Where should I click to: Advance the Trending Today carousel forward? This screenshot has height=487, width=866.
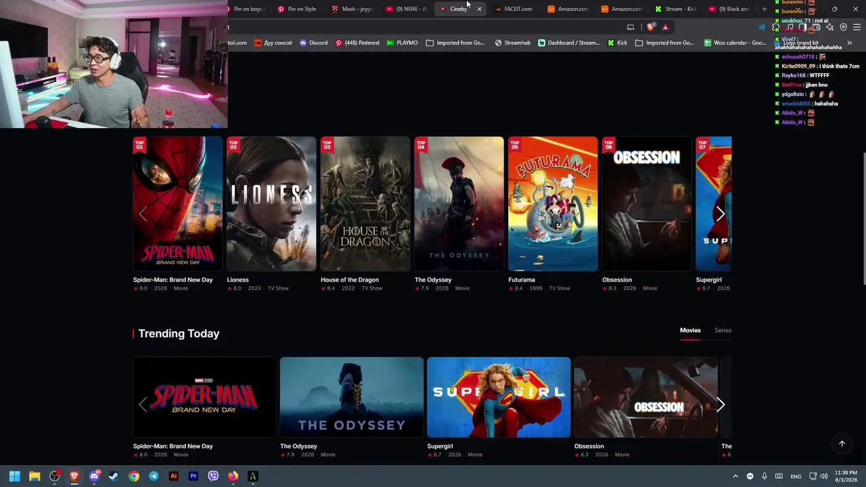(721, 404)
